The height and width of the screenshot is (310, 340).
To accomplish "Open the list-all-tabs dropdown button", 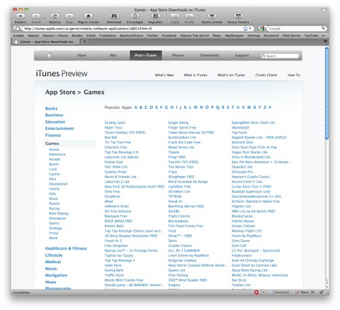I will point(325,41).
